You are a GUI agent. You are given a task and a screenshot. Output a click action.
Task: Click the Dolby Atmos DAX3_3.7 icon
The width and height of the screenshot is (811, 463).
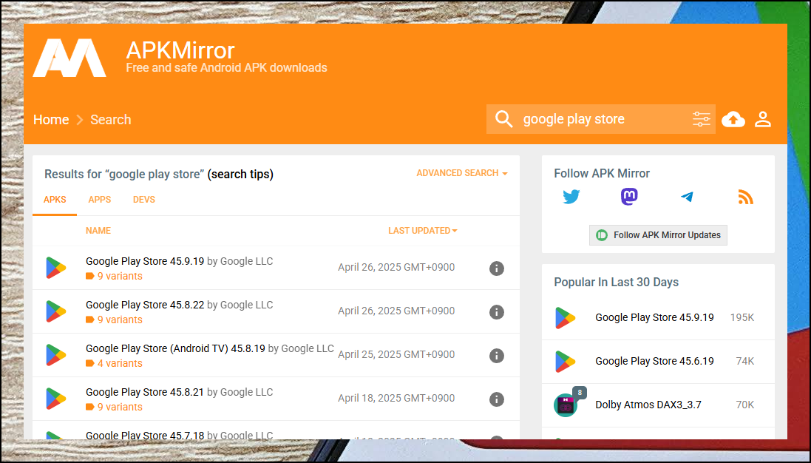tap(566, 405)
